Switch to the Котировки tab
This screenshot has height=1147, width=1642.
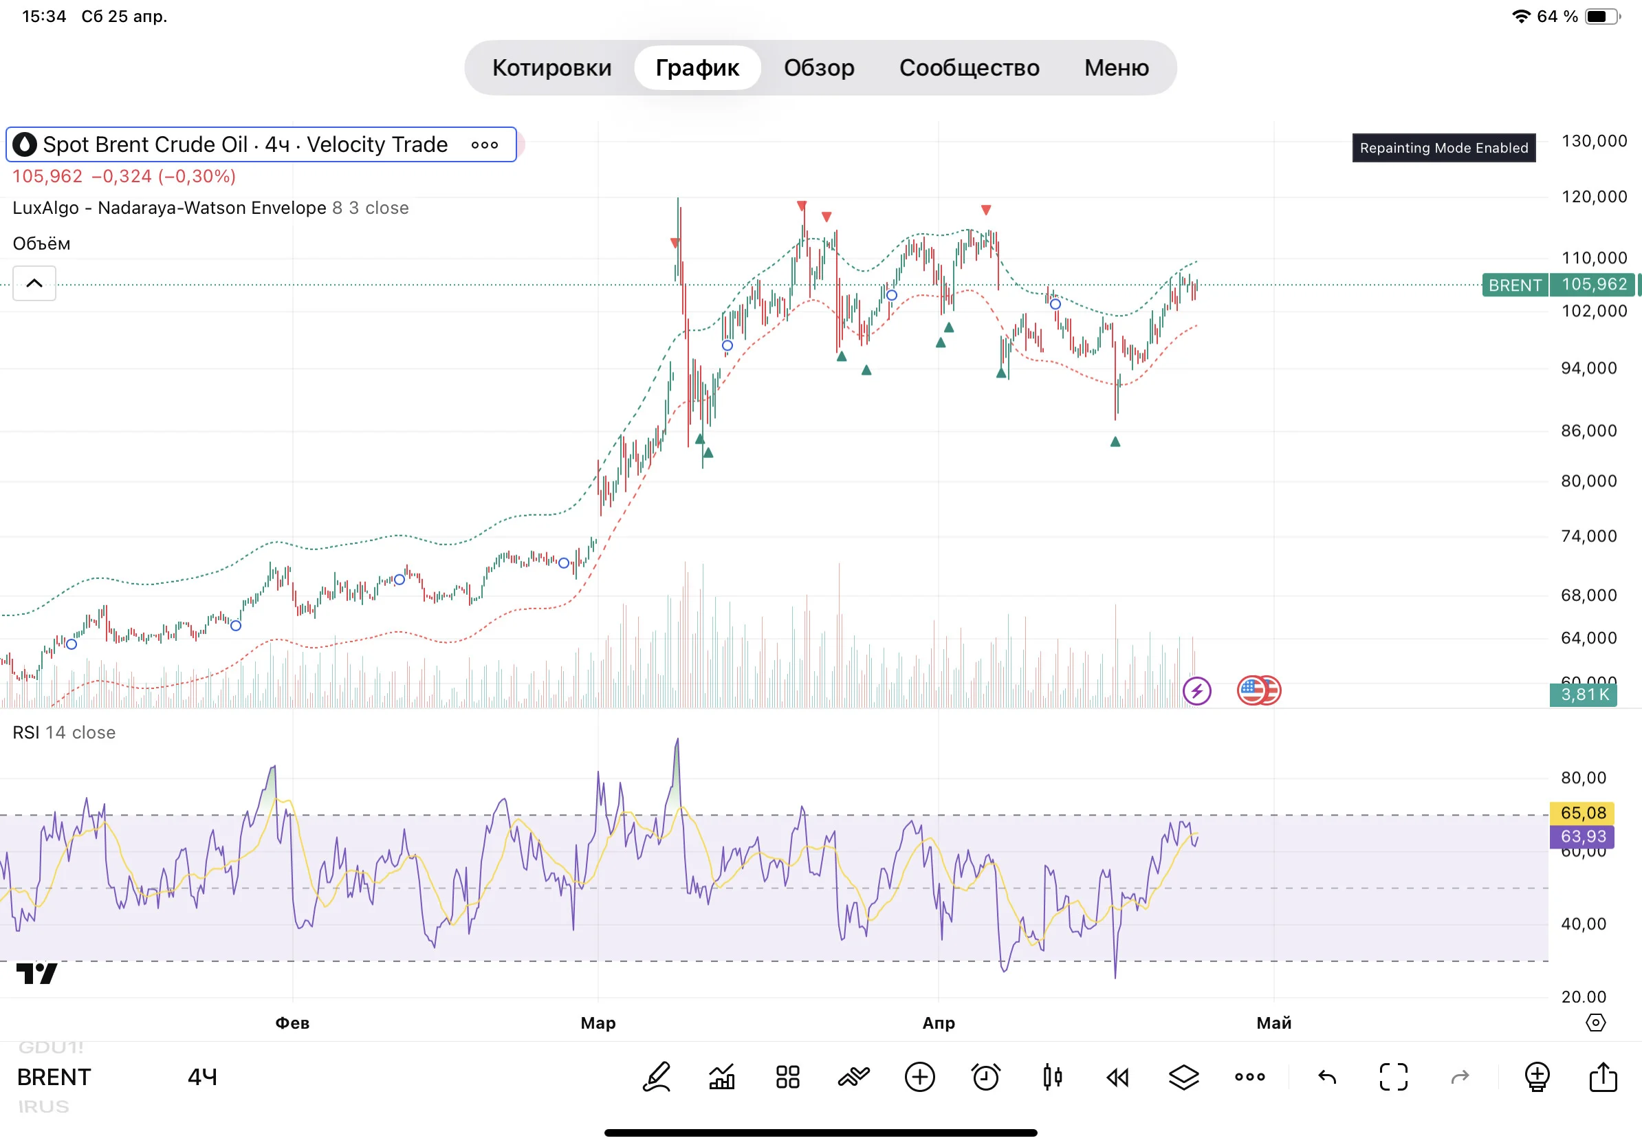[x=551, y=67]
